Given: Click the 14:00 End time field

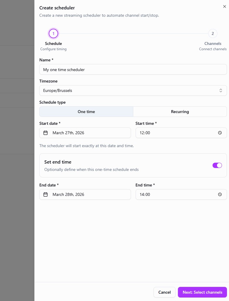Looking at the screenshot, I should point(176,194).
